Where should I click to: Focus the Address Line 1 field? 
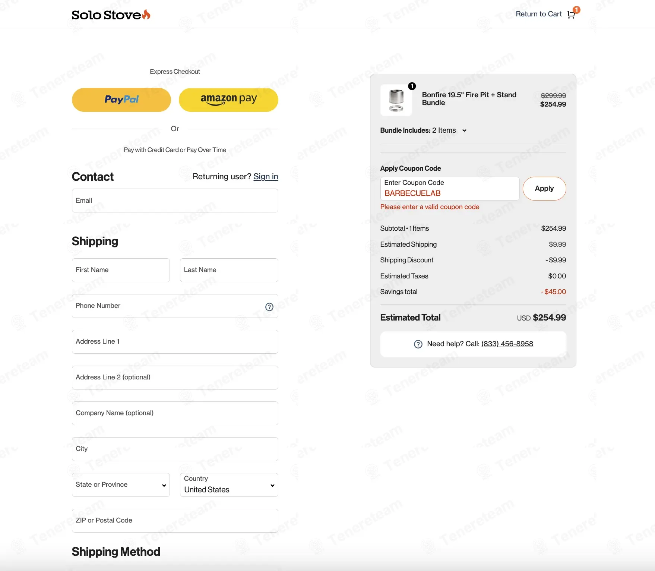pyautogui.click(x=175, y=342)
